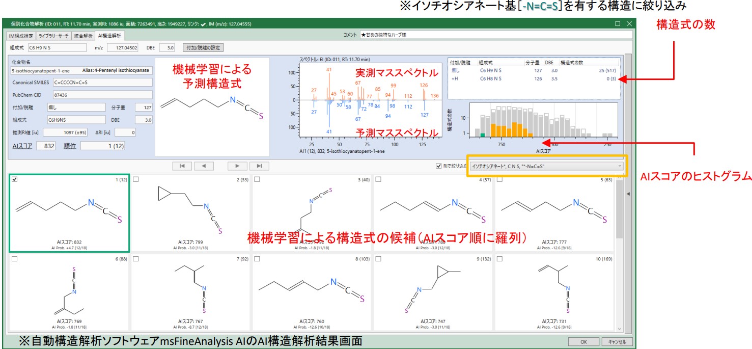Open the ライブラリーサーチ tab
752x349 pixels.
point(54,36)
